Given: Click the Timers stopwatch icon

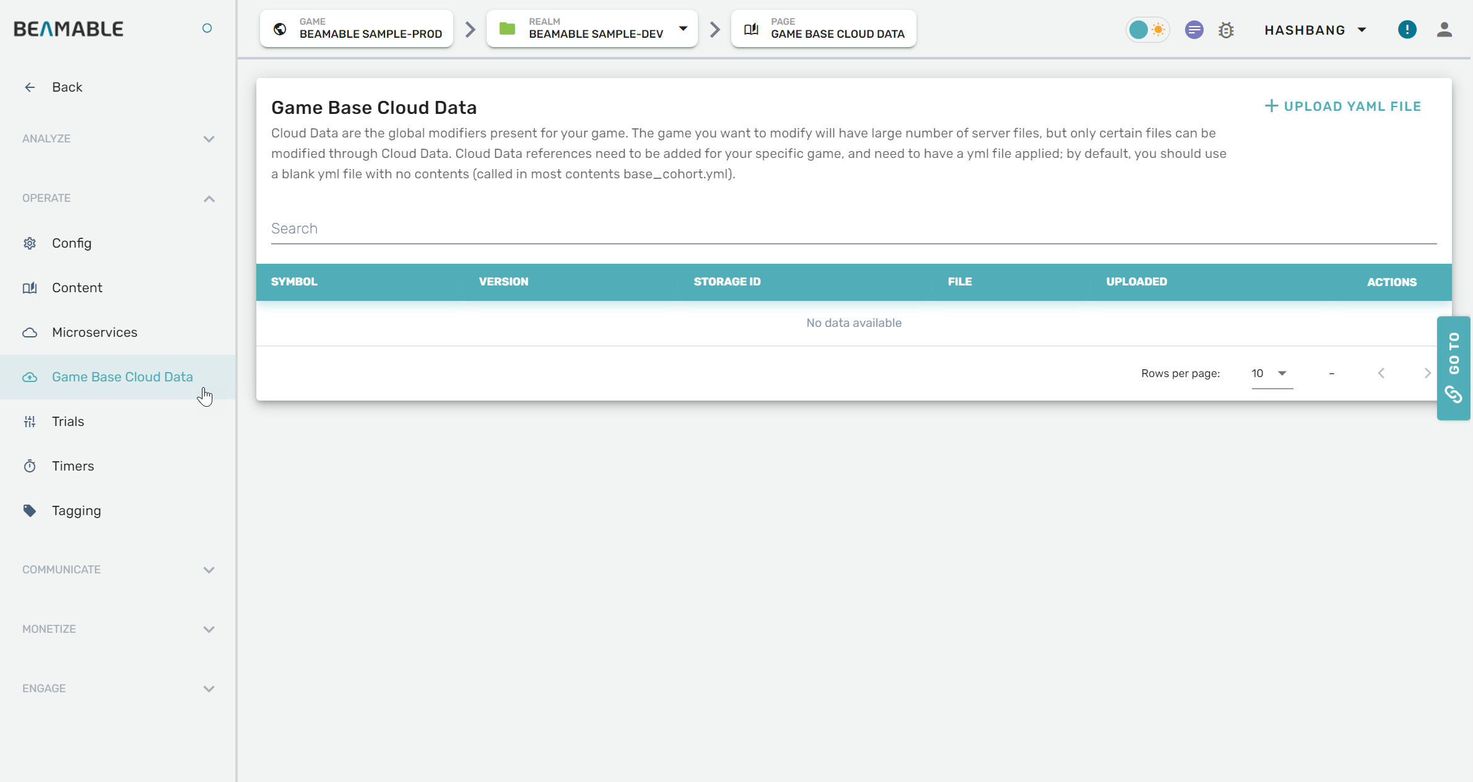Looking at the screenshot, I should [30, 466].
